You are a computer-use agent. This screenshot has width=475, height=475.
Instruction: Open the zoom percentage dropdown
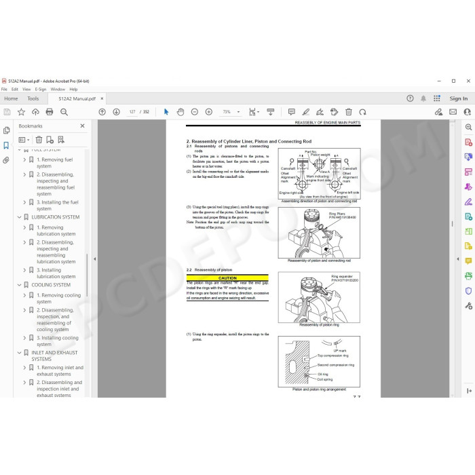click(238, 112)
